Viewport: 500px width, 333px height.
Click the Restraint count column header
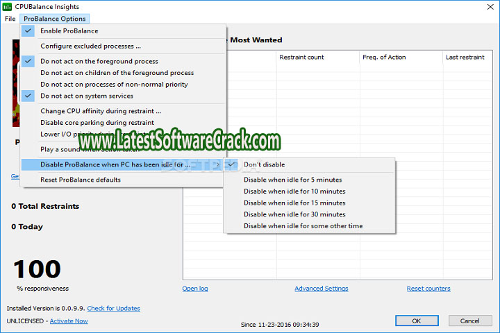(301, 57)
